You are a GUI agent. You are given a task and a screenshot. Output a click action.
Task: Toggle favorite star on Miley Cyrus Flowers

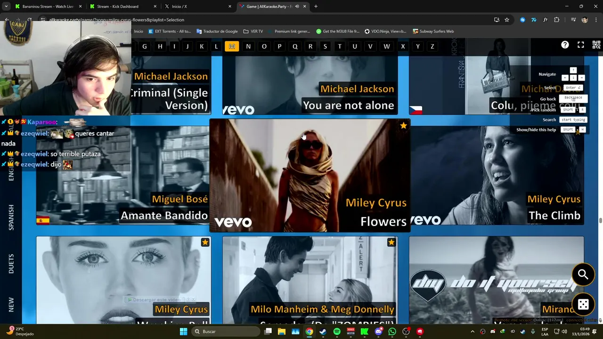[403, 126]
